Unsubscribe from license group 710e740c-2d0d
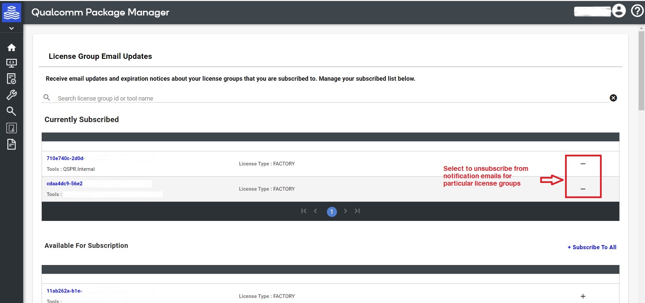The width and height of the screenshot is (645, 303). (583, 164)
